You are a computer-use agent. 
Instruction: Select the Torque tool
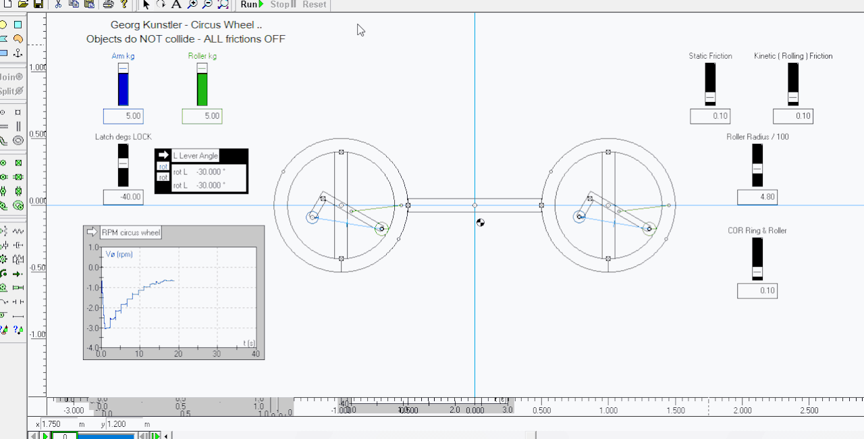pos(3,274)
